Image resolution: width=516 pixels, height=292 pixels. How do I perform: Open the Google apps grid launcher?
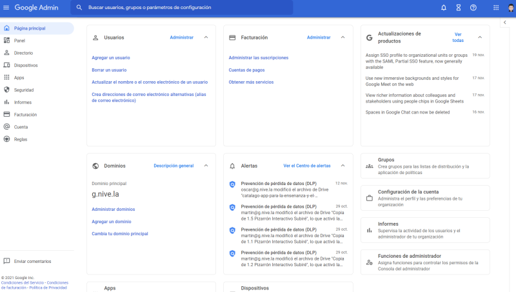coord(495,8)
